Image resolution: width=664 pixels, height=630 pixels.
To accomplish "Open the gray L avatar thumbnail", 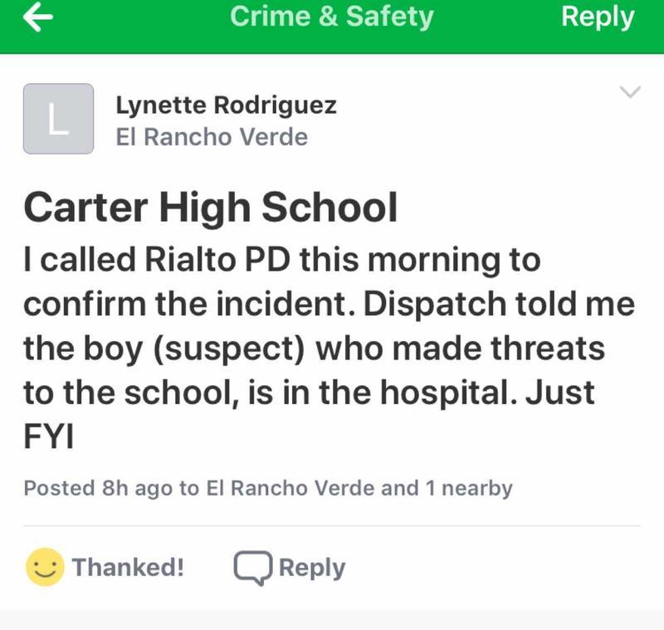I will tap(58, 119).
